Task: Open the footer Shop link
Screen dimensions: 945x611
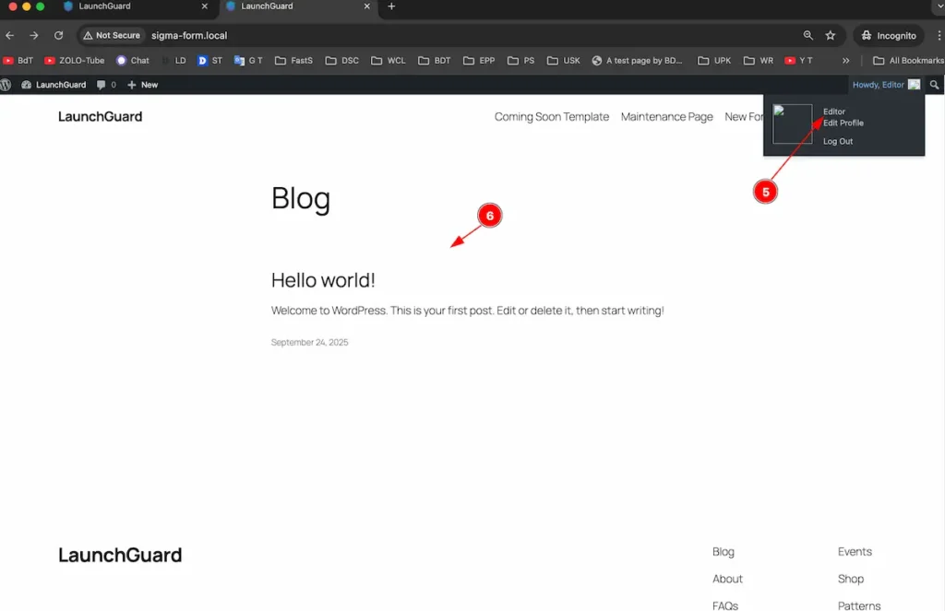Action: [x=850, y=579]
